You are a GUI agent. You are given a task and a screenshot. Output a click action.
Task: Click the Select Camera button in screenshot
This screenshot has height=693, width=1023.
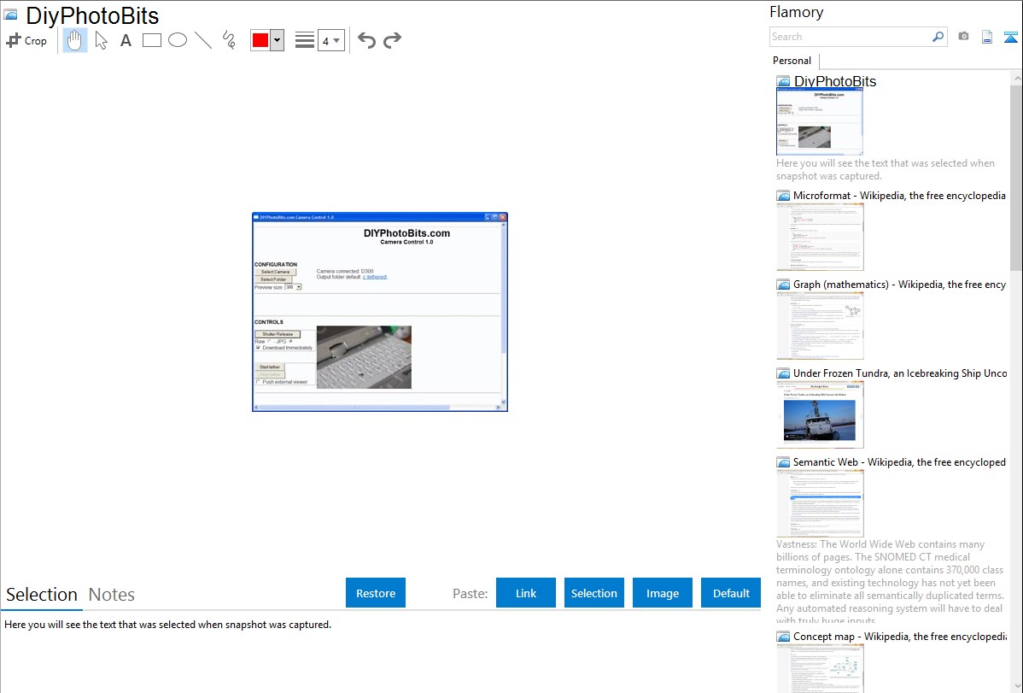[275, 272]
